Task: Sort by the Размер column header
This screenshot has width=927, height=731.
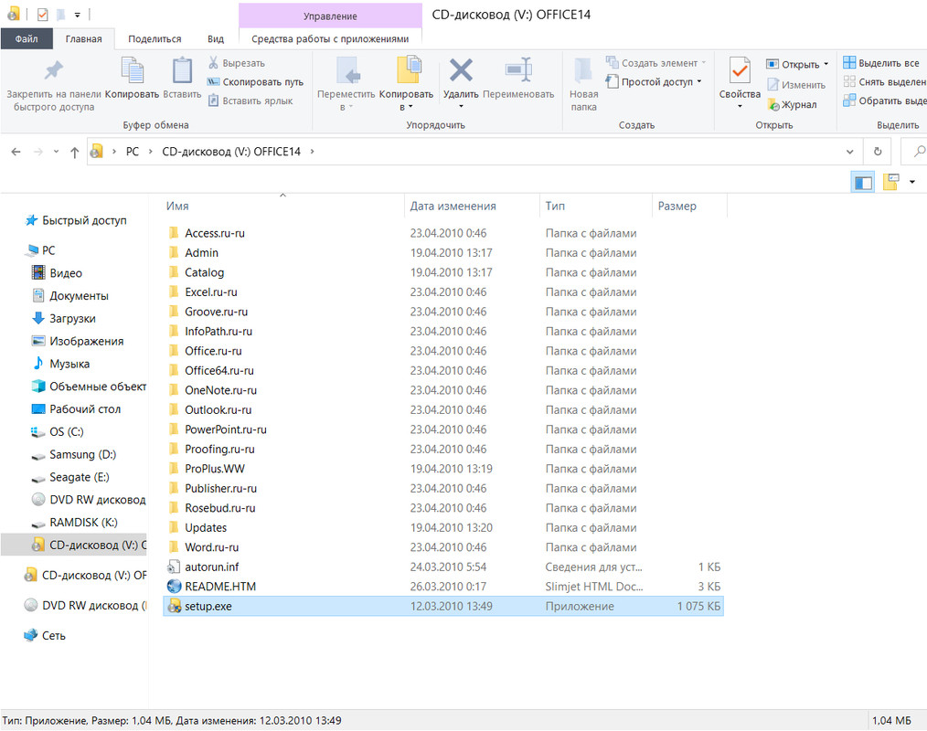Action: point(689,206)
